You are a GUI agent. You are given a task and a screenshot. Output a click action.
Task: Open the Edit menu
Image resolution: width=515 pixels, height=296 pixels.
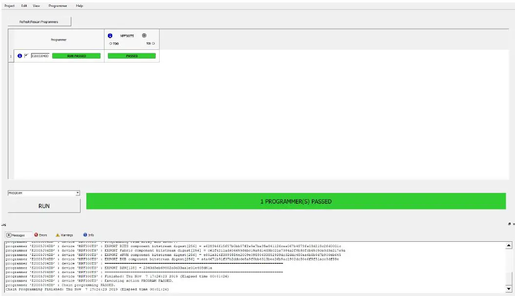click(24, 6)
